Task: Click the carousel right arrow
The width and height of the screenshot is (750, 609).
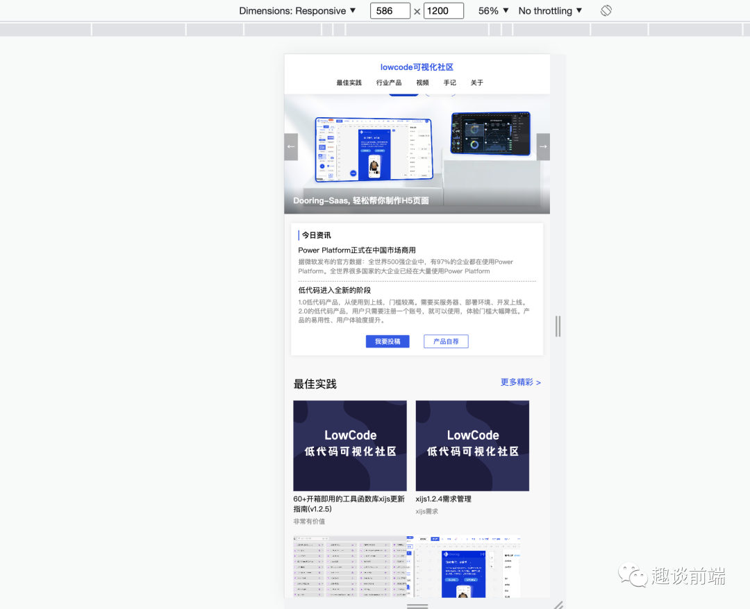Action: tap(543, 146)
